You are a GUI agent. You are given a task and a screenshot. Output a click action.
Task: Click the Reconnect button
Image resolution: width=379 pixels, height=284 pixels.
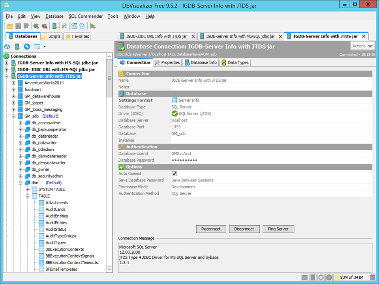pos(211,229)
